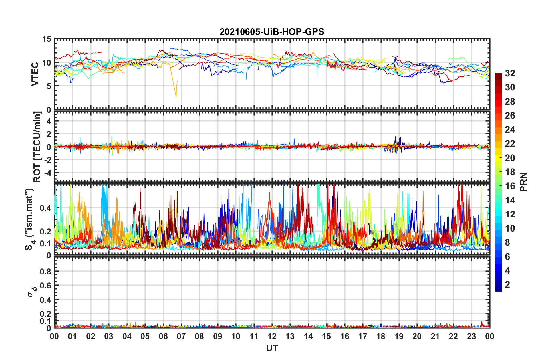Click the 23 tick label on UT axis
This screenshot has width=544, height=364.
471,336
